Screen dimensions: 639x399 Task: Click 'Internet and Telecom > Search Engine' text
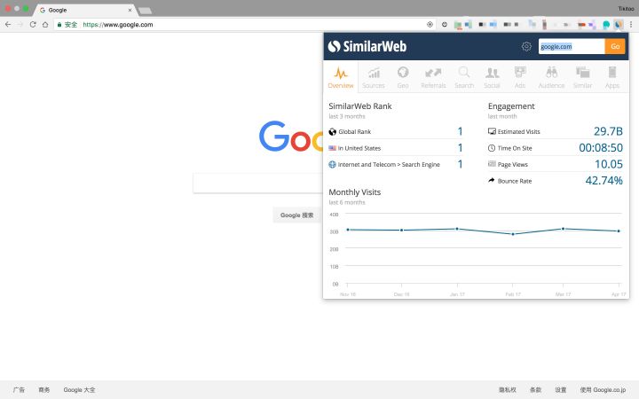(389, 165)
